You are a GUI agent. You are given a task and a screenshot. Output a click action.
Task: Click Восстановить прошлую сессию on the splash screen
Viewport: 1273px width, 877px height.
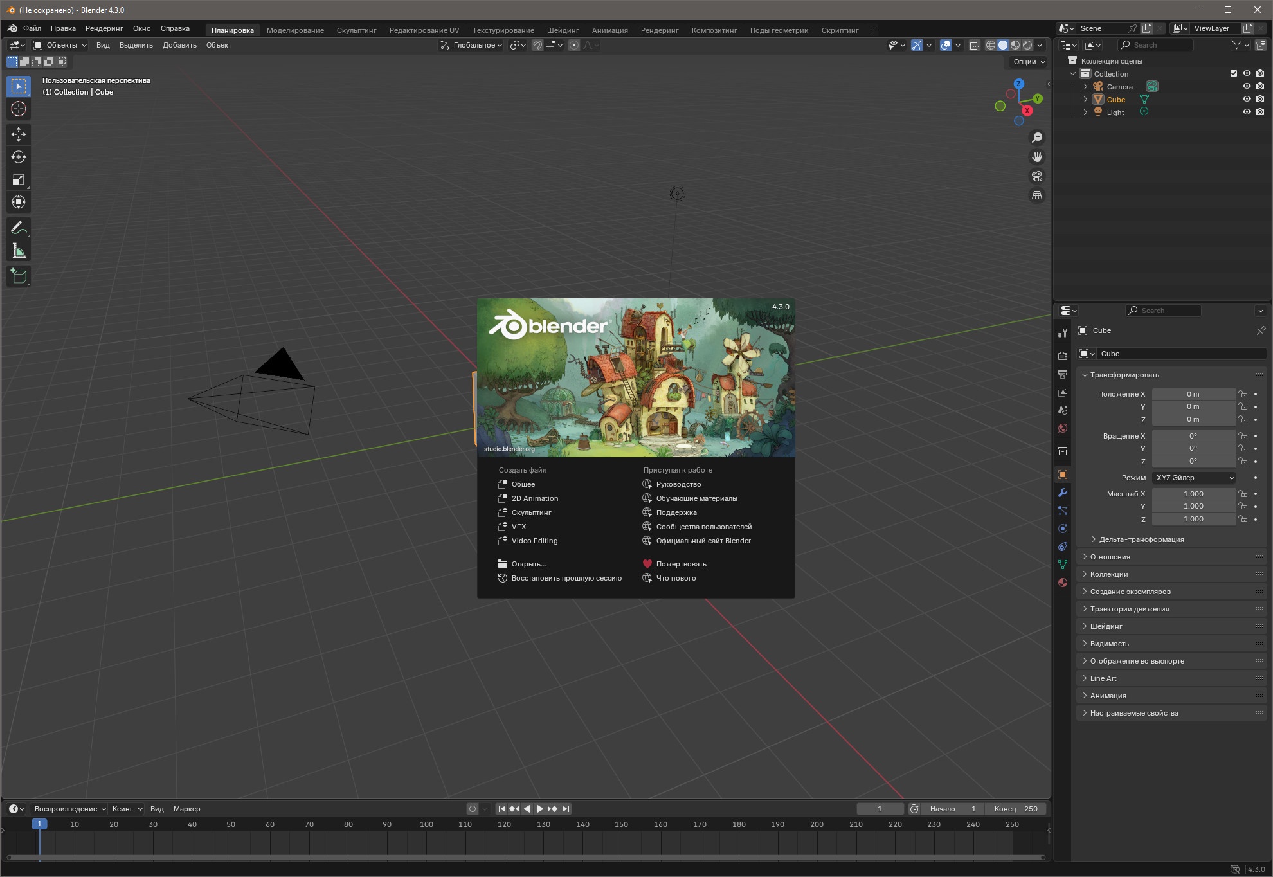pos(566,578)
